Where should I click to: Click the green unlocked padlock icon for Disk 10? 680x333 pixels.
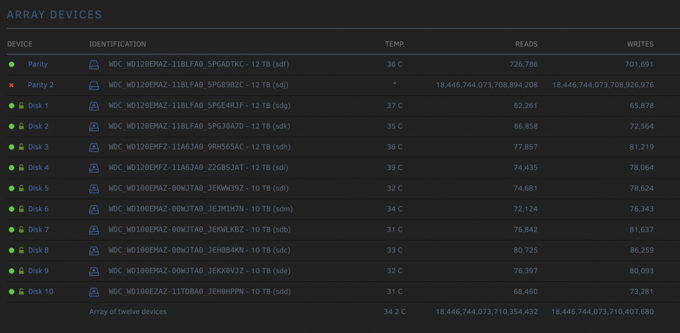click(x=21, y=292)
